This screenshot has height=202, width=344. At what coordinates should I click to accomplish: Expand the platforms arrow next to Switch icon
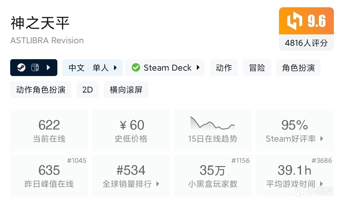pyautogui.click(x=48, y=68)
